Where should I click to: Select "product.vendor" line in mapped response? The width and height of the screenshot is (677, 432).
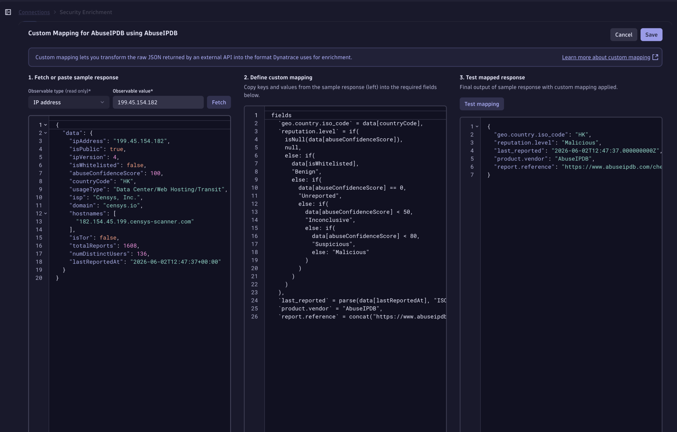(544, 159)
